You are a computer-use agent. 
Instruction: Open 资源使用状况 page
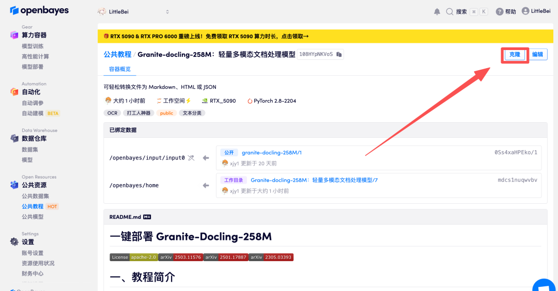coord(38,263)
